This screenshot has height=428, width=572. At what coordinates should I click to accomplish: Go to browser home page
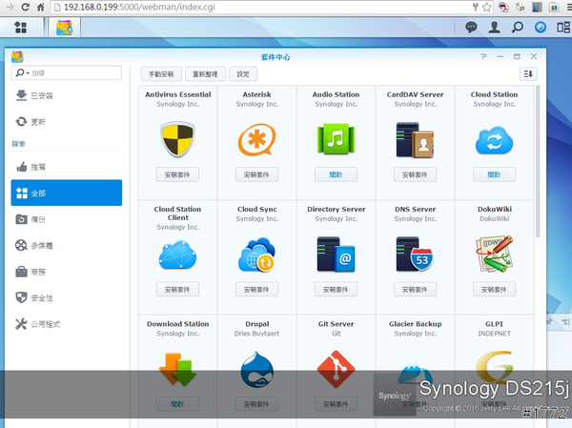click(41, 7)
